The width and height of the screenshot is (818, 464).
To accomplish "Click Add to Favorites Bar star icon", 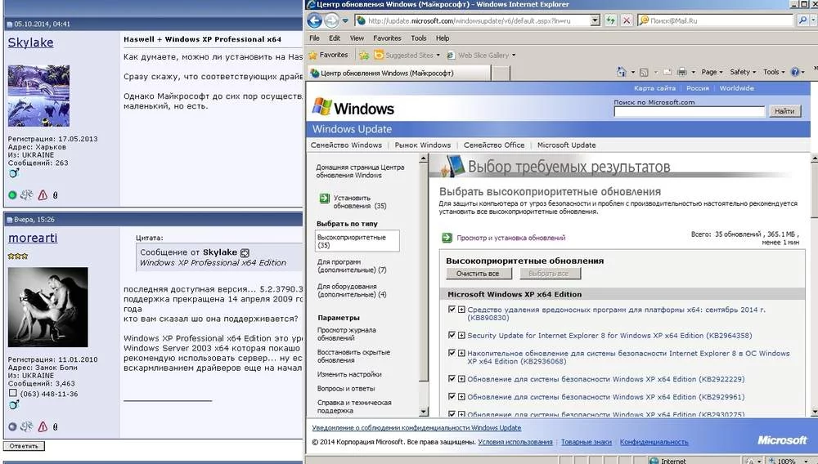I will tap(364, 56).
